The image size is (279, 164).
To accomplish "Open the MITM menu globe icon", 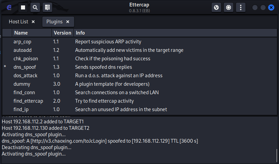I will [216, 7].
